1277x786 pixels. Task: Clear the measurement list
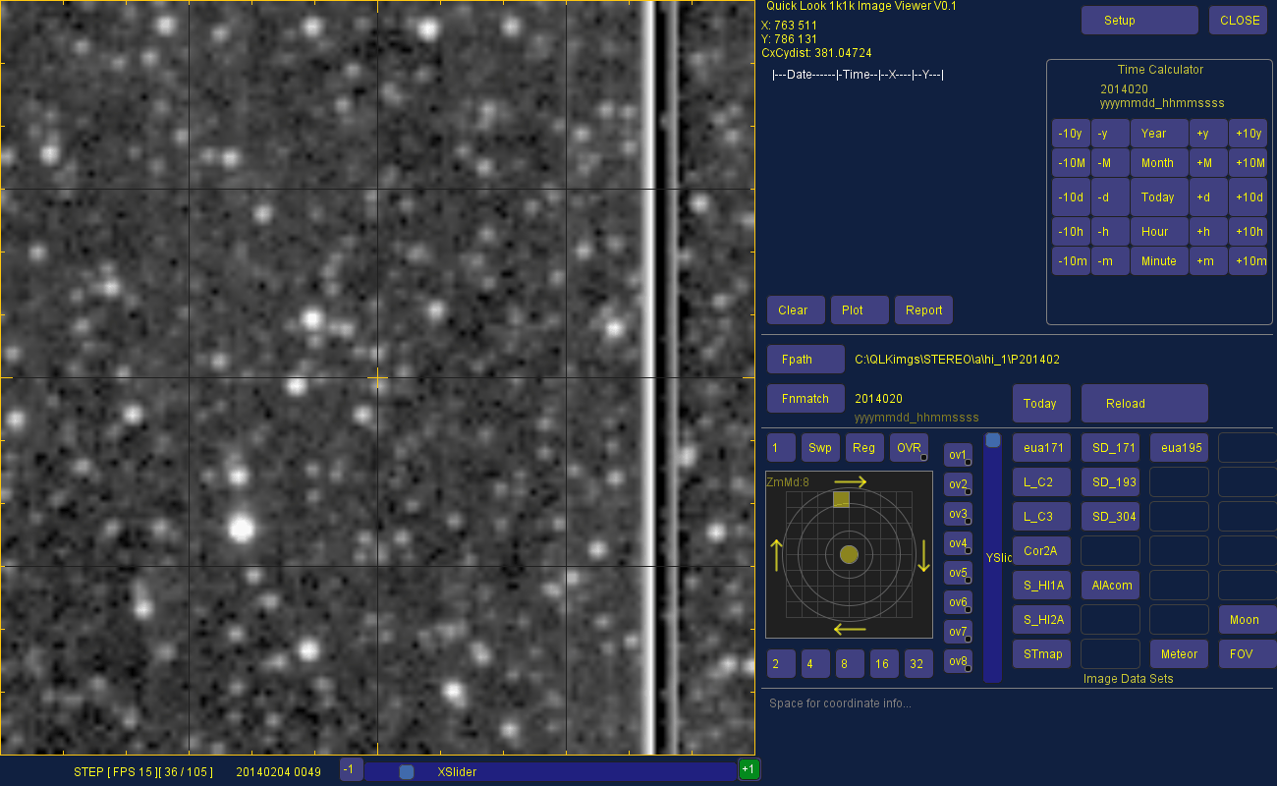(796, 310)
